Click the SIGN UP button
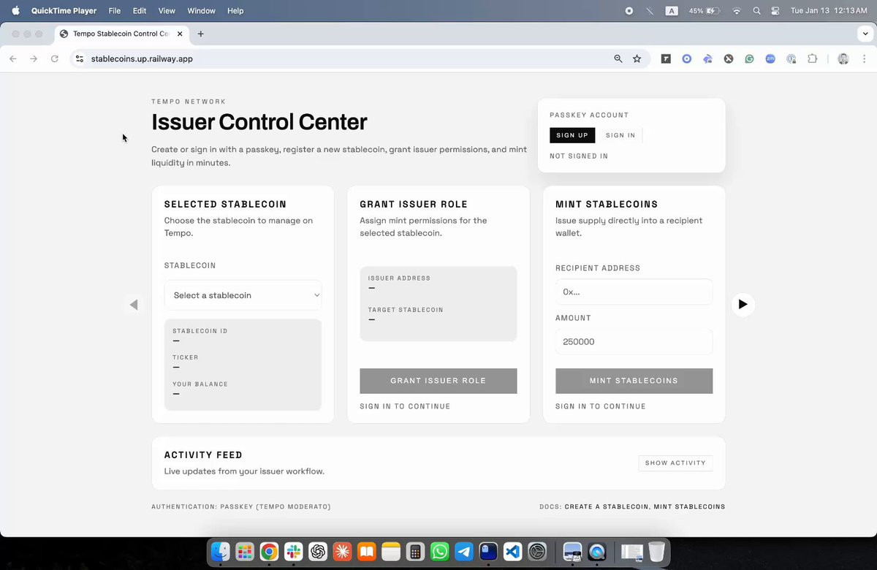 point(572,135)
